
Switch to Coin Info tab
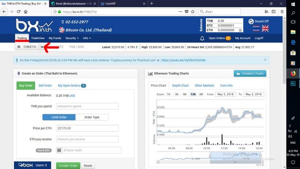[x=226, y=85]
